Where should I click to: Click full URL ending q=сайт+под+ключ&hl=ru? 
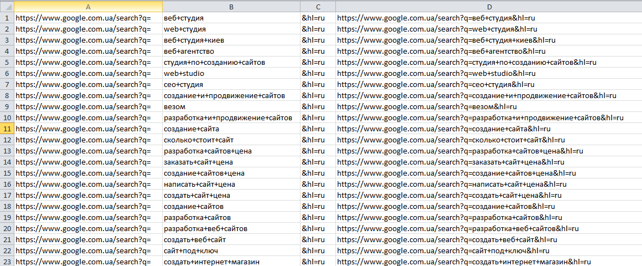point(489,250)
